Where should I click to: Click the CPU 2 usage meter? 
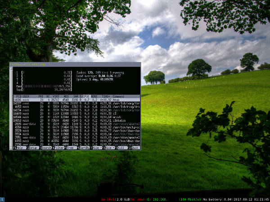(x=44, y=76)
